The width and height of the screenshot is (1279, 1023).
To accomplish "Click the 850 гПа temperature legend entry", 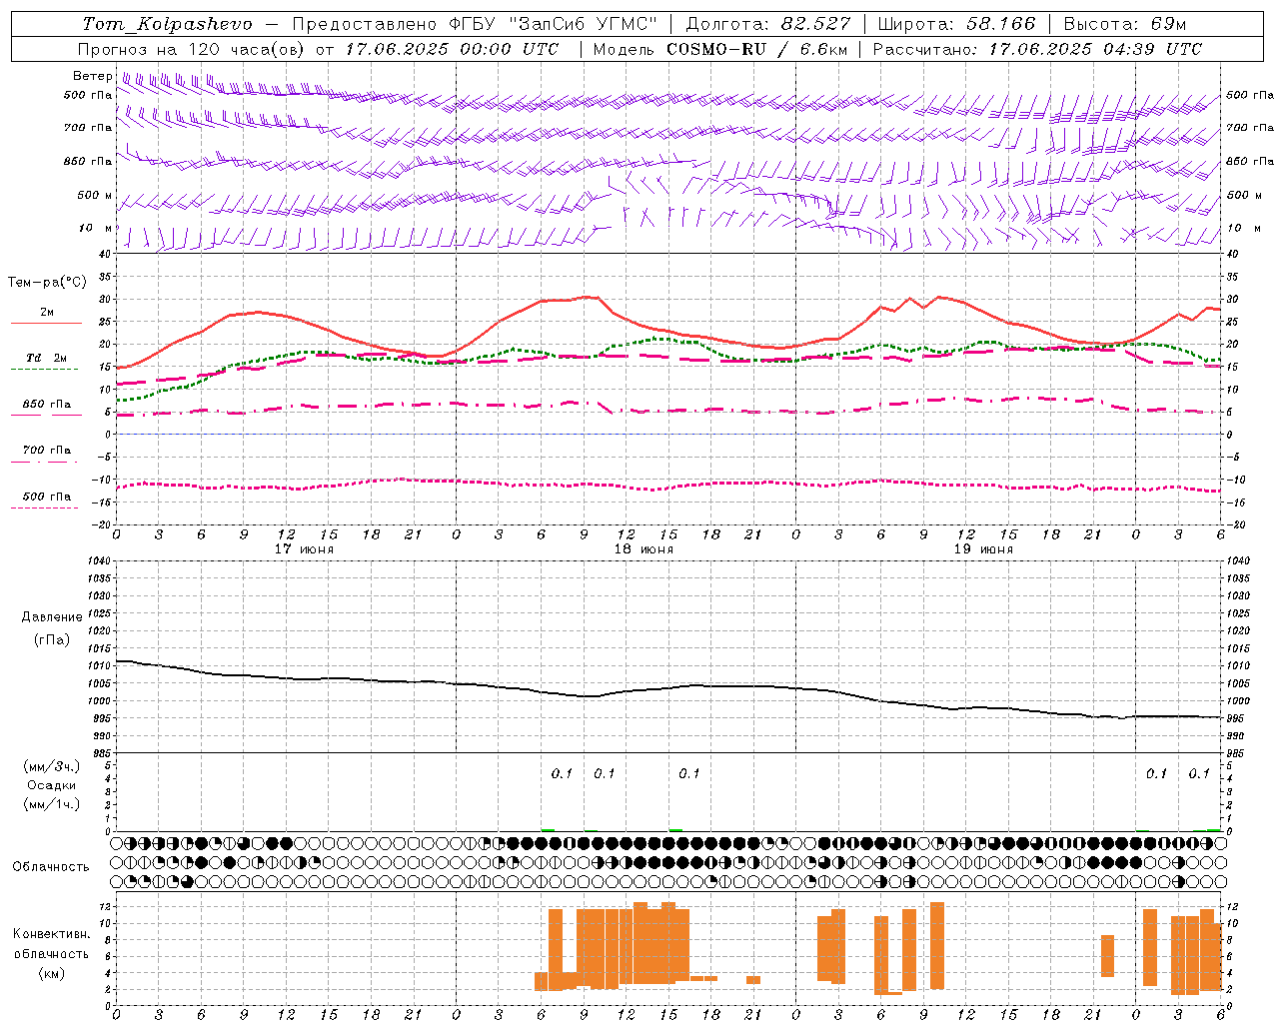I will [47, 405].
